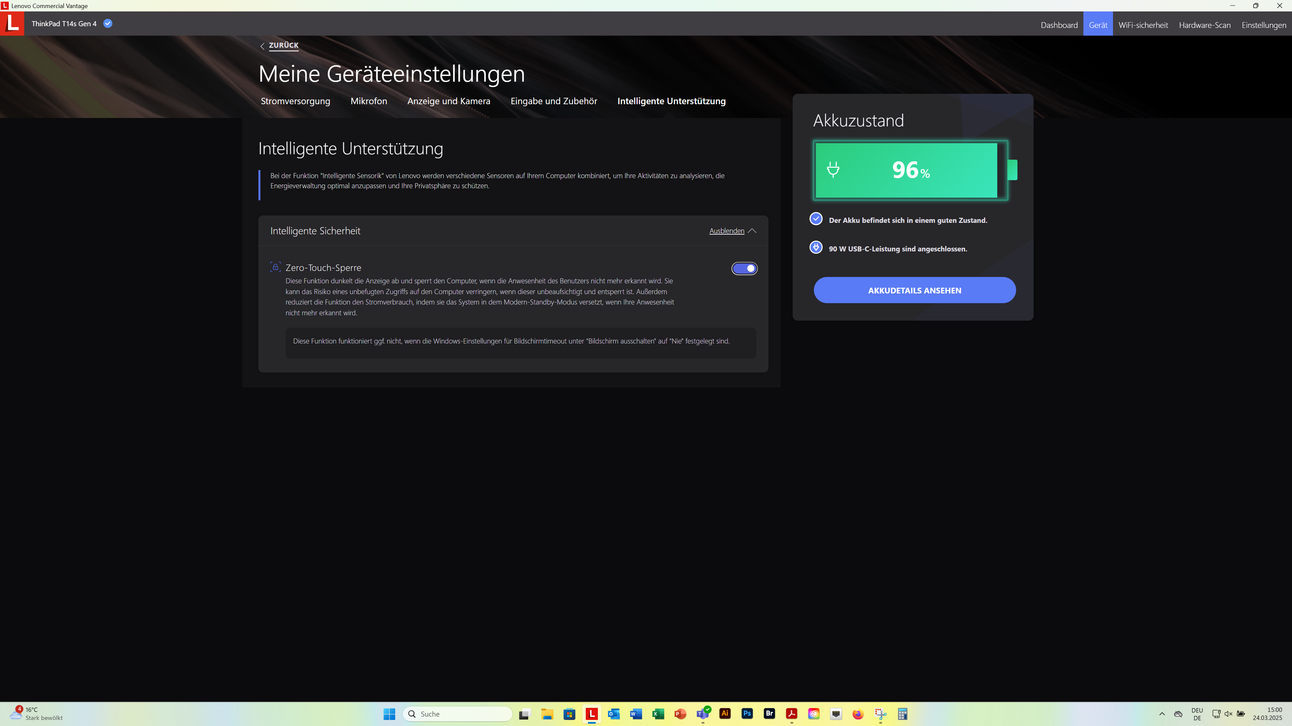1292x726 pixels.
Task: Open the Hardware-Scan page
Action: coord(1204,25)
